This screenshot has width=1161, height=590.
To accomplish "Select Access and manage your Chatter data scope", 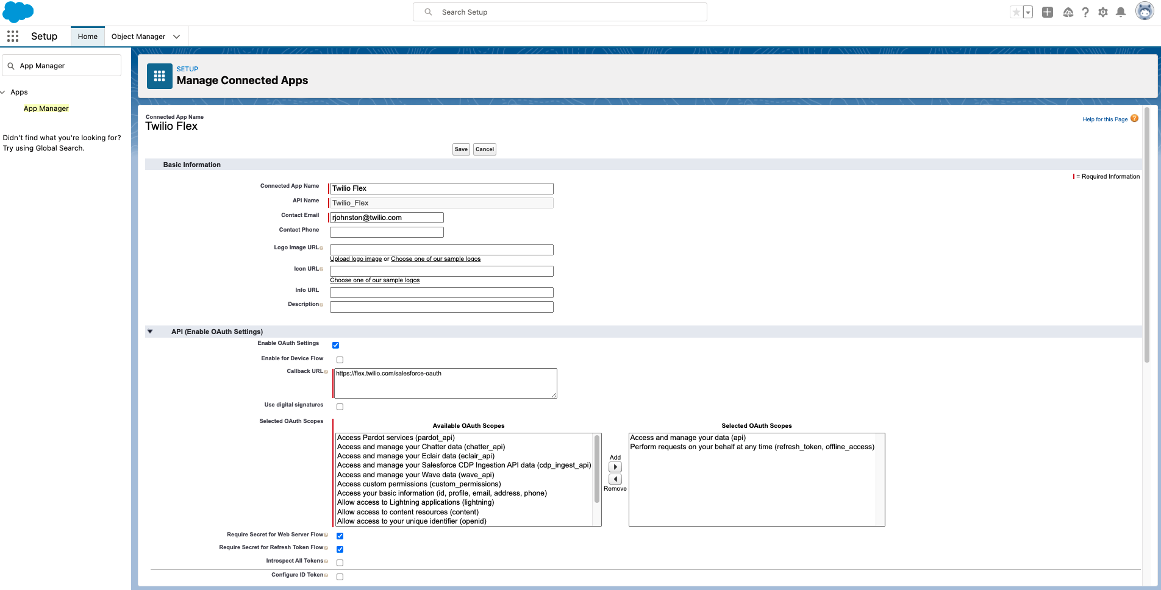I will (421, 447).
